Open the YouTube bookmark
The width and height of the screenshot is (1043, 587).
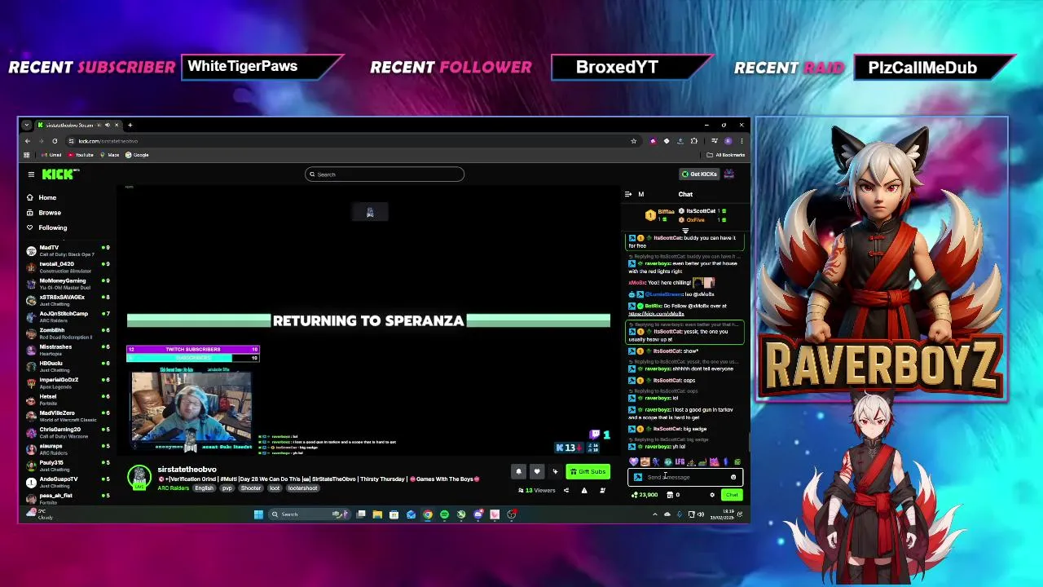click(81, 155)
